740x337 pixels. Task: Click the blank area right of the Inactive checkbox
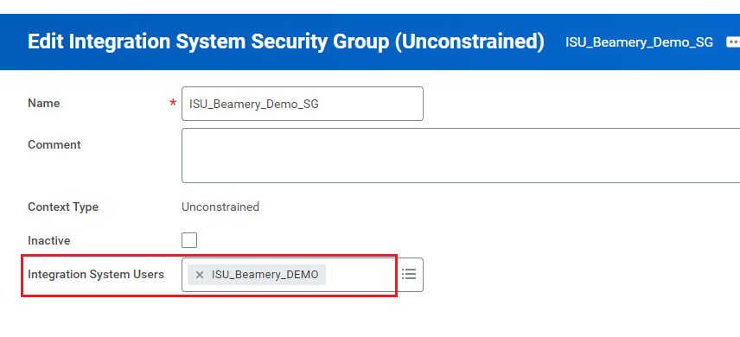click(x=424, y=240)
